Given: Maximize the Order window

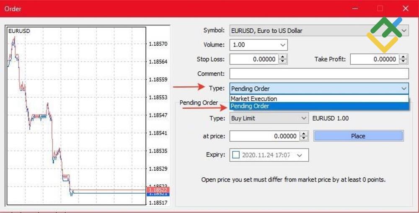Looking at the screenshot, I should pyautogui.click(x=380, y=8).
